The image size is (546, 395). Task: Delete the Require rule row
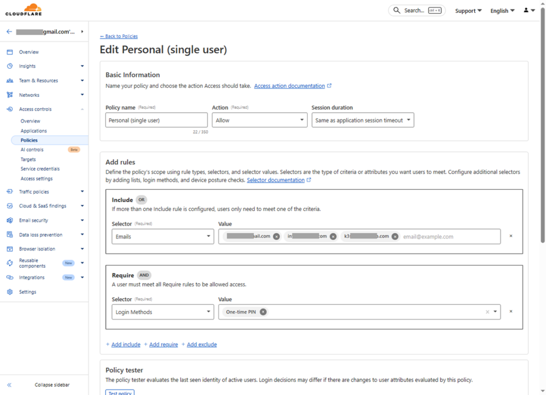(x=511, y=311)
